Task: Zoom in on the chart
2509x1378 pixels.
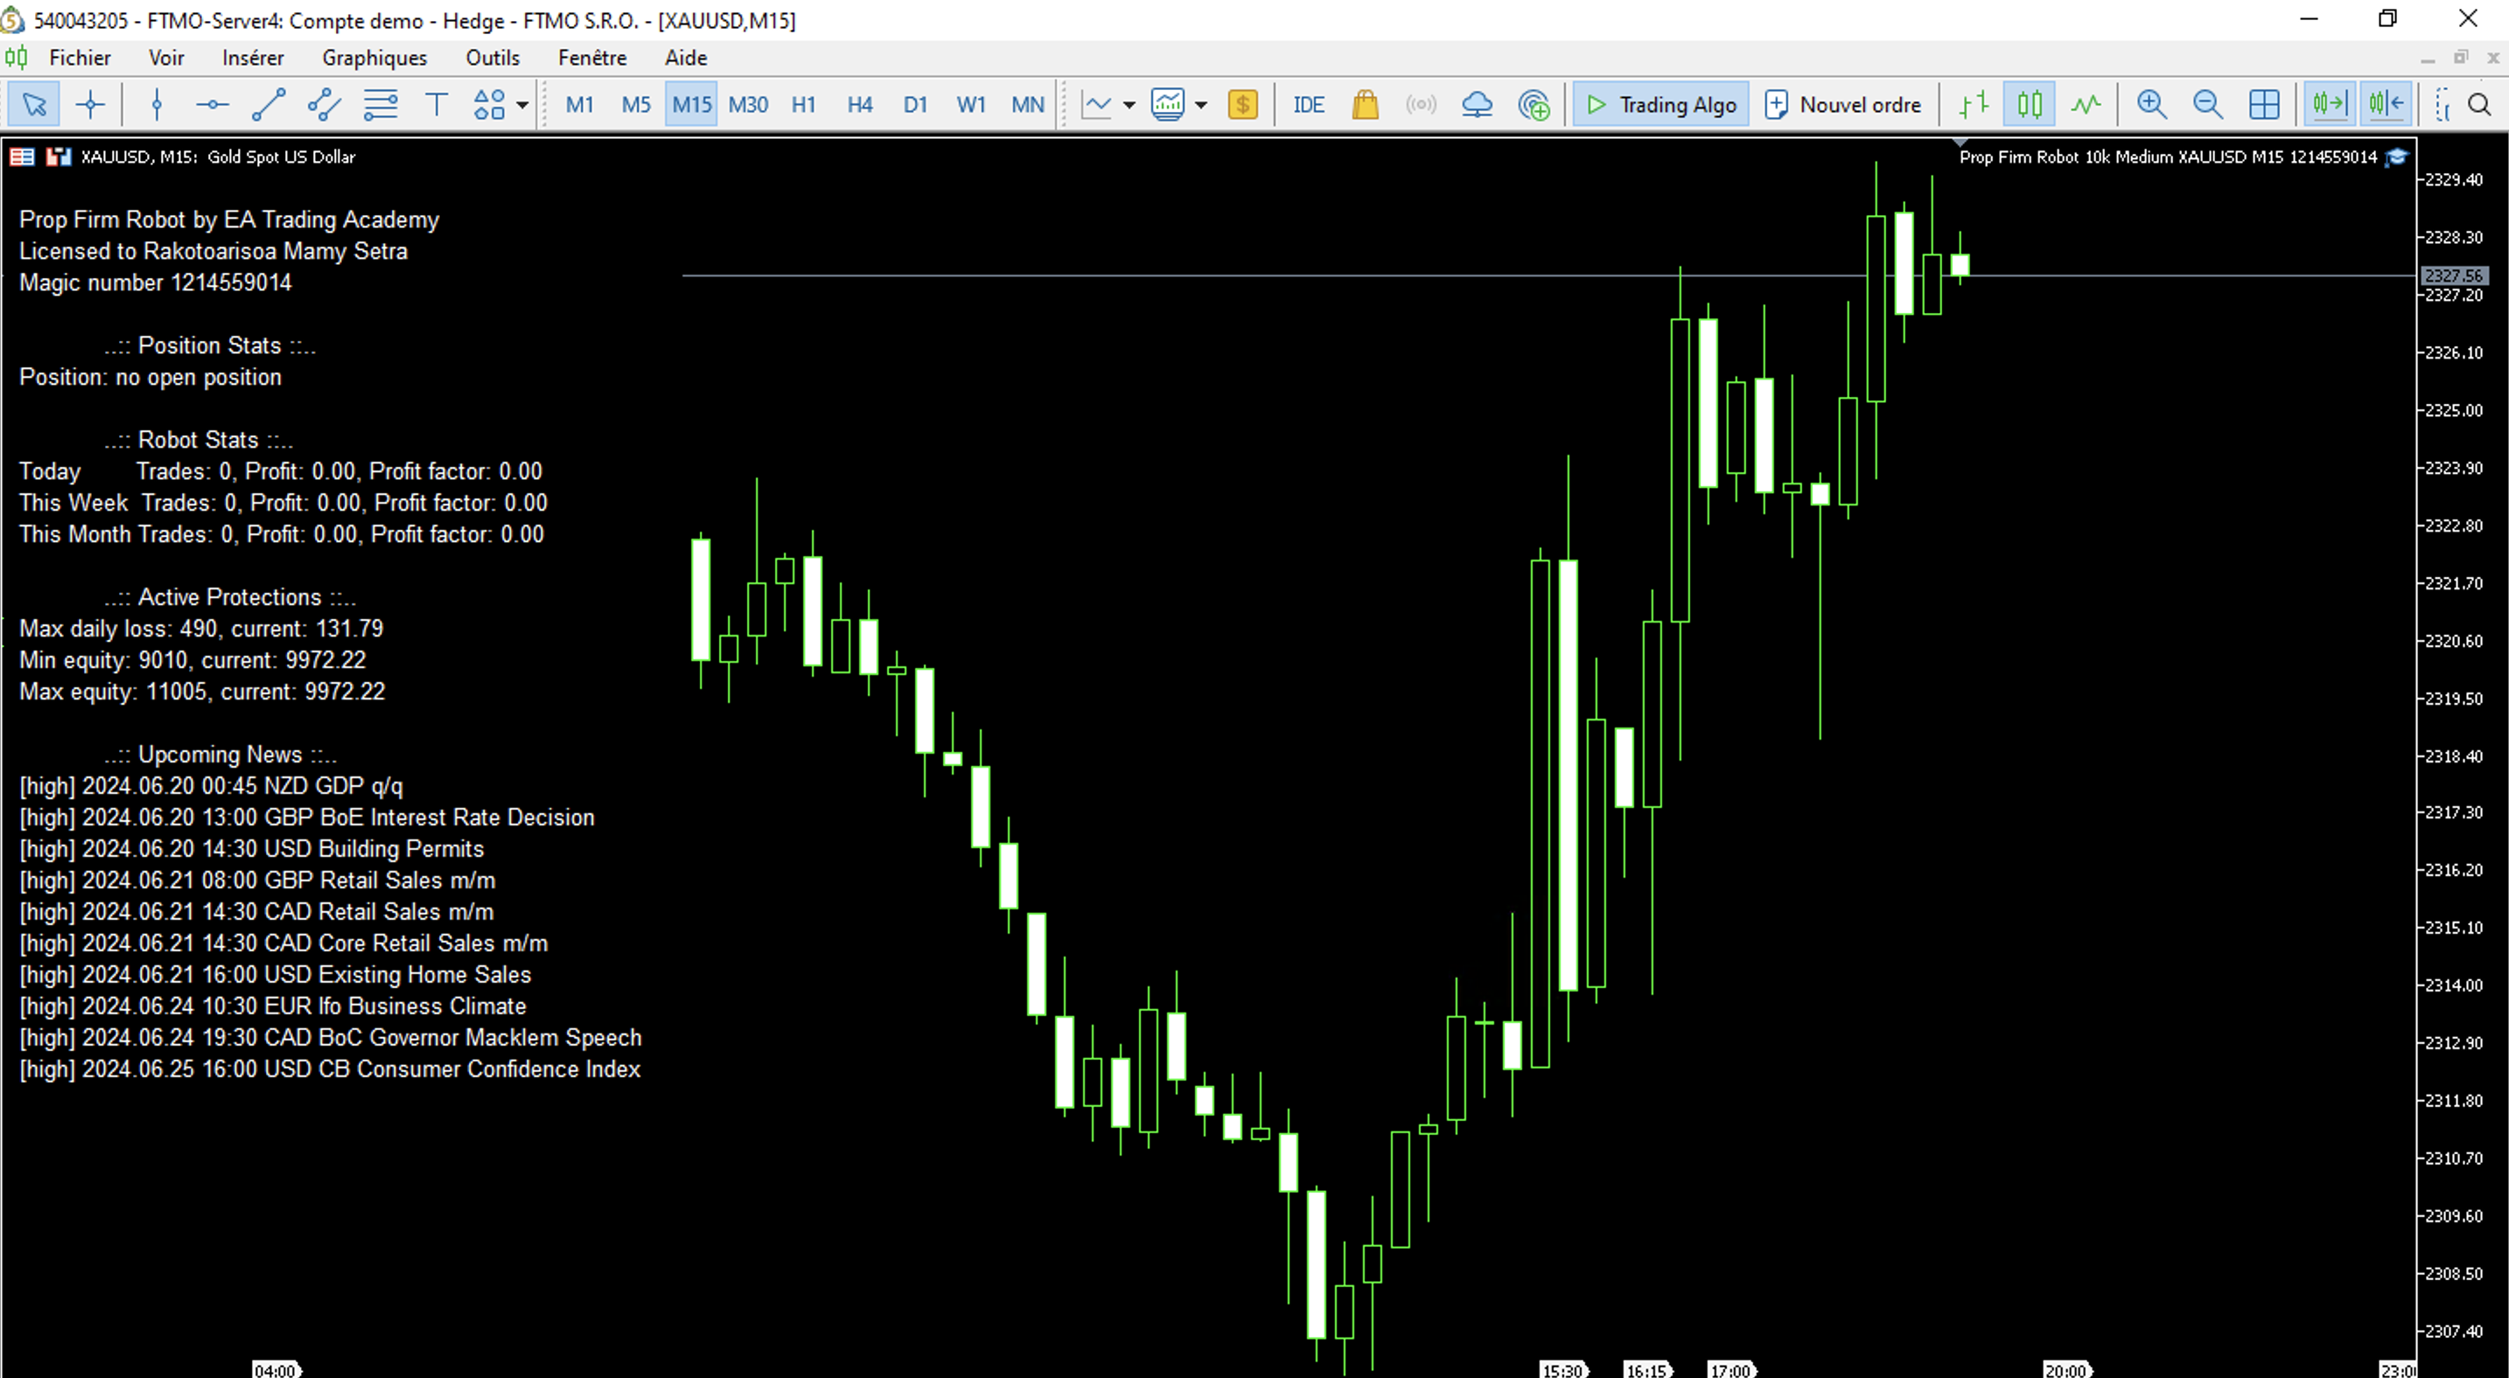Action: click(2151, 104)
